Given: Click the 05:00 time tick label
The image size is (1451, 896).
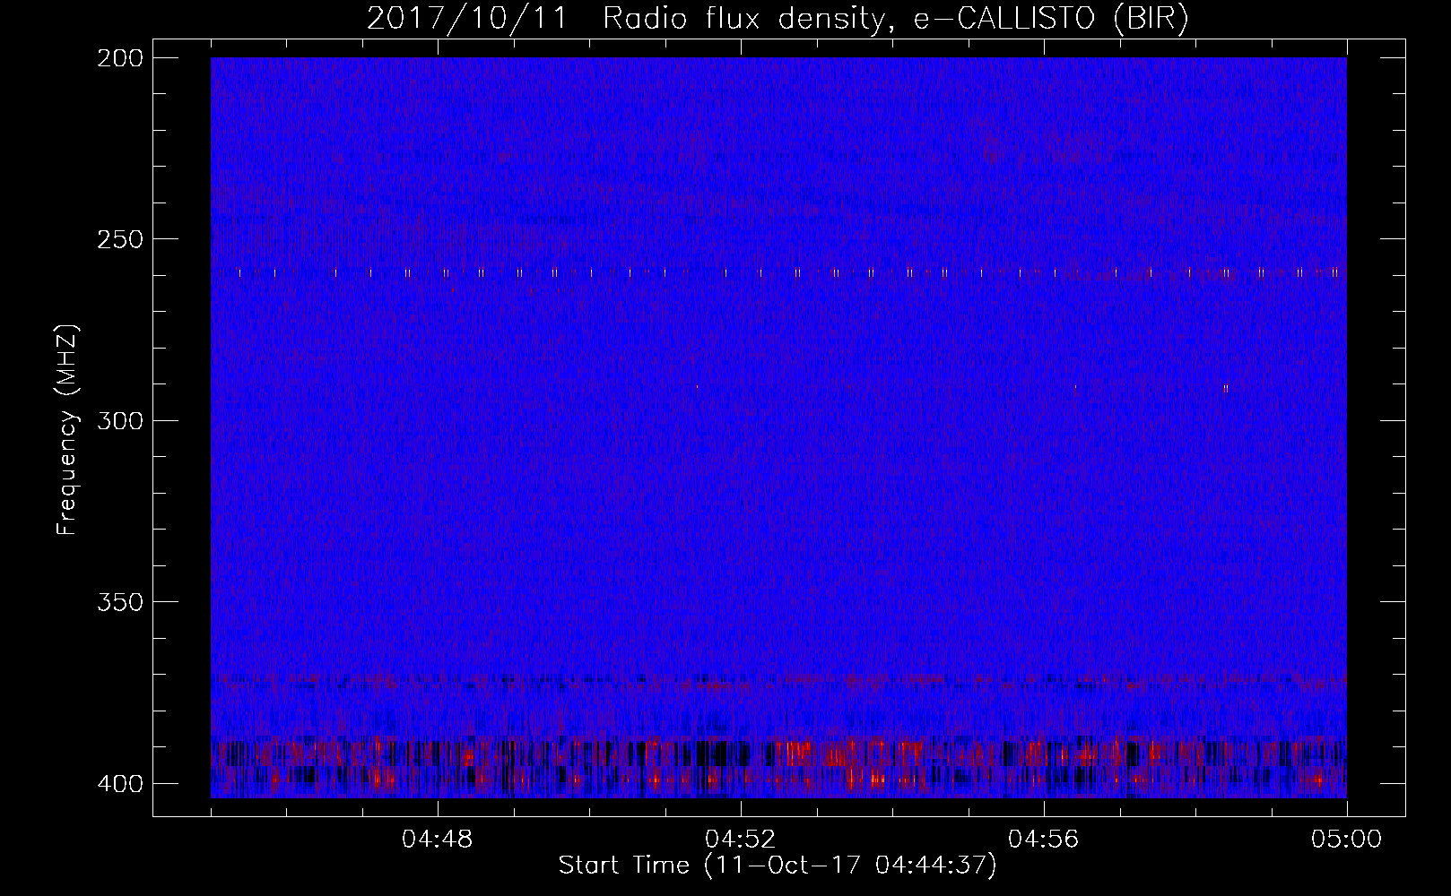Looking at the screenshot, I should click(x=1347, y=840).
